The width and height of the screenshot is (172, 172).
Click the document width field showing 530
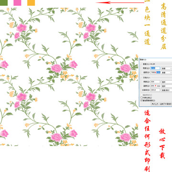point(155,82)
